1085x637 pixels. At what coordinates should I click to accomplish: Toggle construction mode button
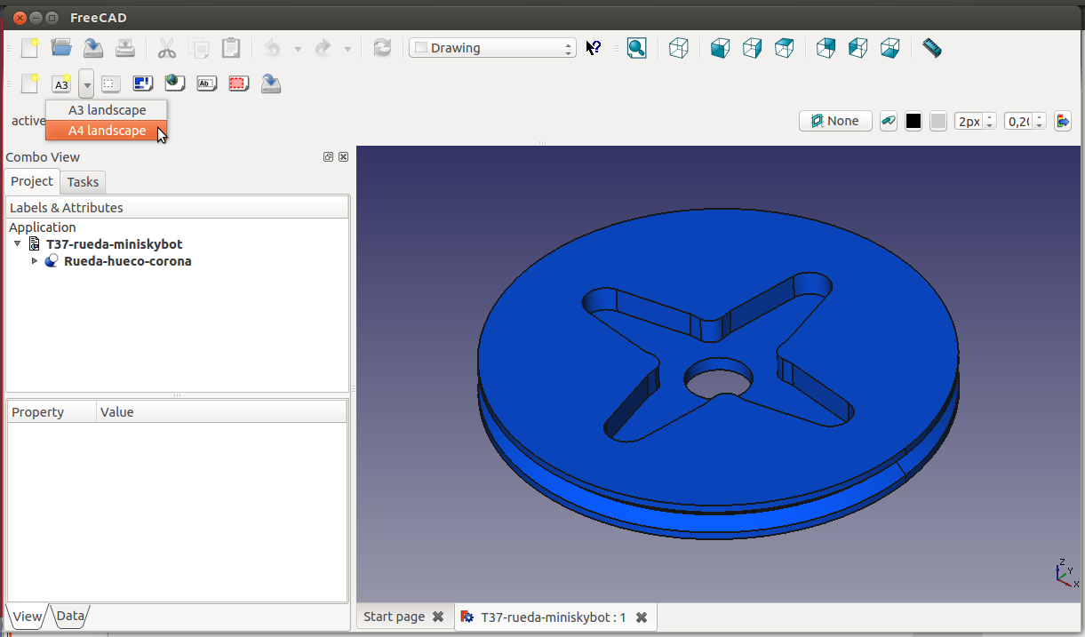pyautogui.click(x=888, y=121)
